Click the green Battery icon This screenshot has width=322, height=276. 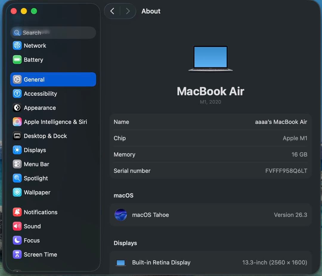point(17,60)
